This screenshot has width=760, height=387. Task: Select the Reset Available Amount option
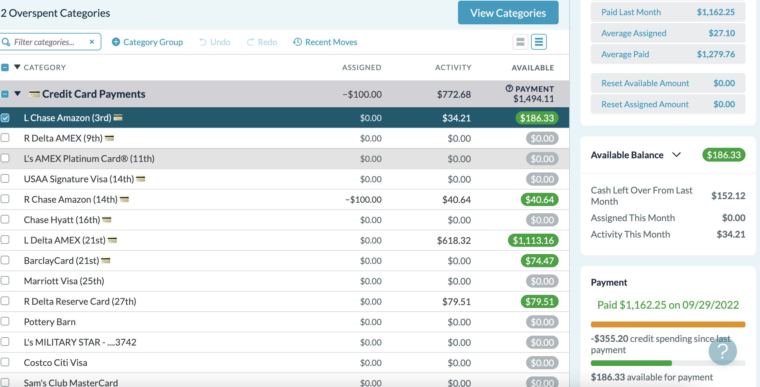[x=645, y=83]
